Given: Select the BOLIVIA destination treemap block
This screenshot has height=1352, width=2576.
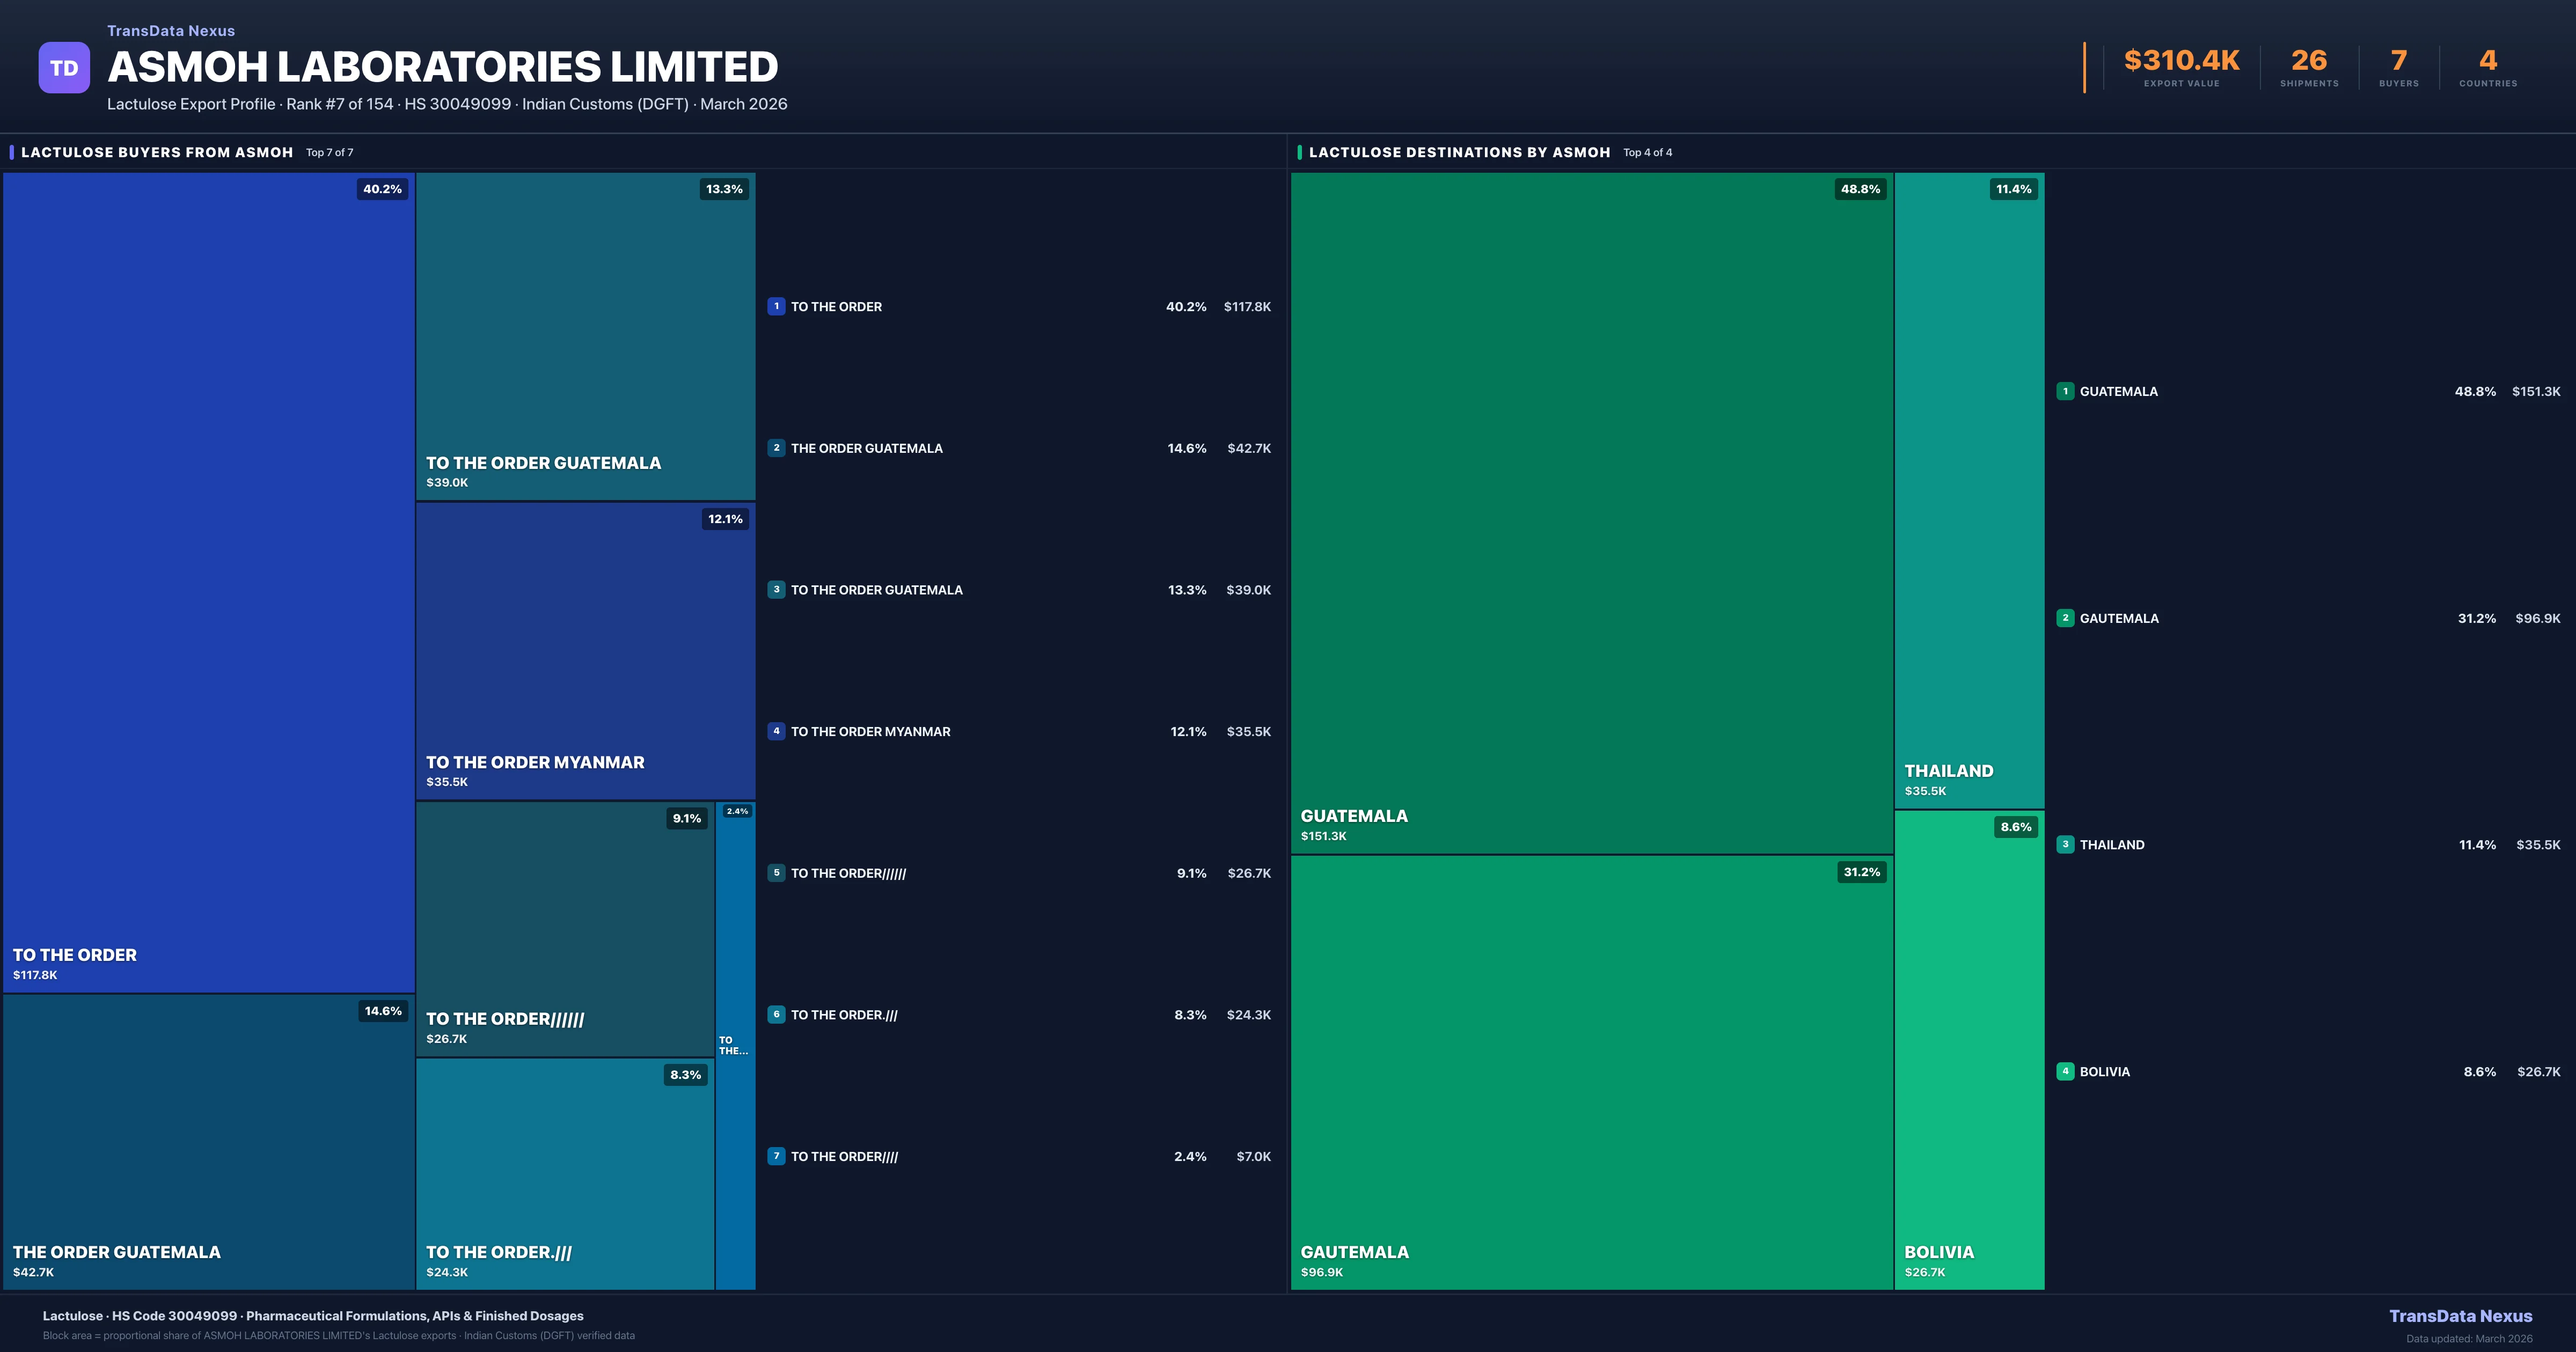Looking at the screenshot, I should [1968, 1050].
